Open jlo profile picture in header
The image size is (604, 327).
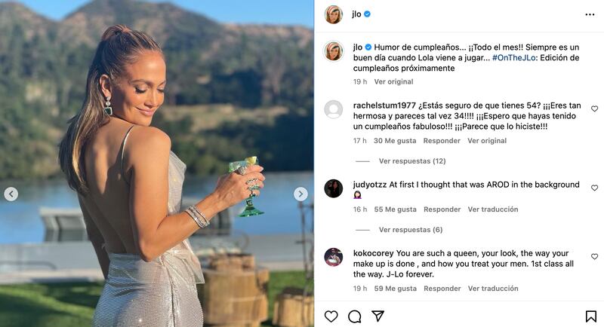click(333, 14)
